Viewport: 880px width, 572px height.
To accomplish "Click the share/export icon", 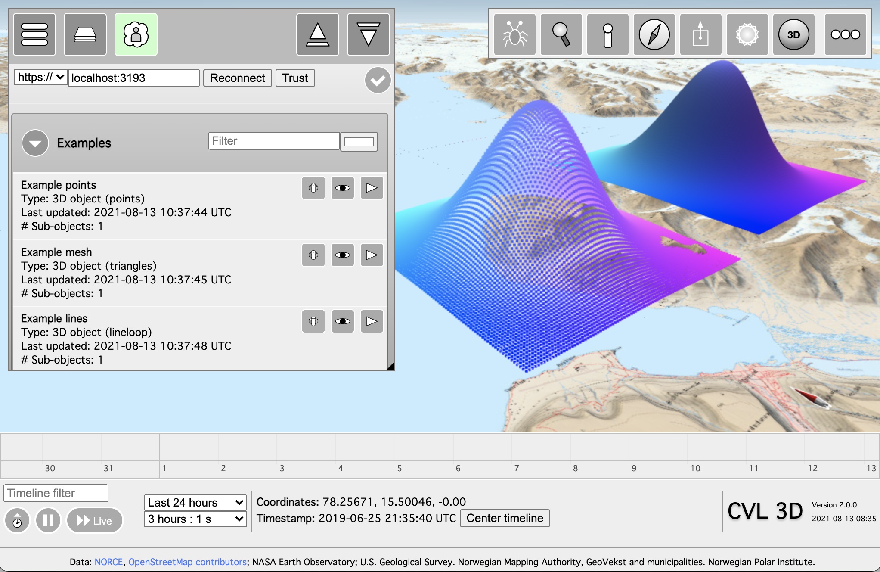I will point(700,34).
